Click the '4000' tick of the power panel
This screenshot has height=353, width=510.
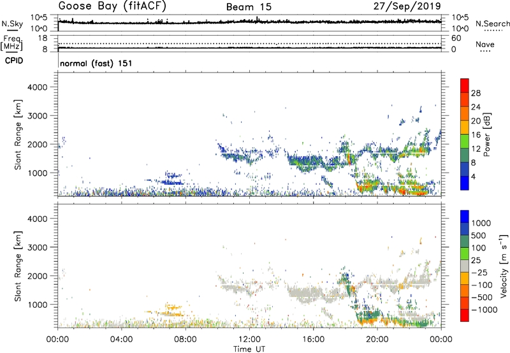[x=37, y=87]
